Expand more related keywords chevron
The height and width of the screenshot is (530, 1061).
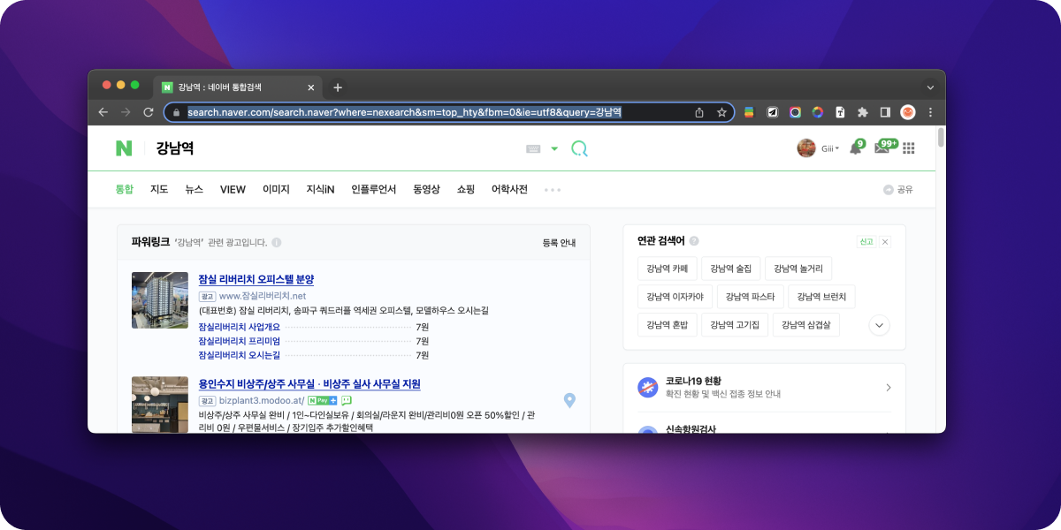(x=879, y=325)
